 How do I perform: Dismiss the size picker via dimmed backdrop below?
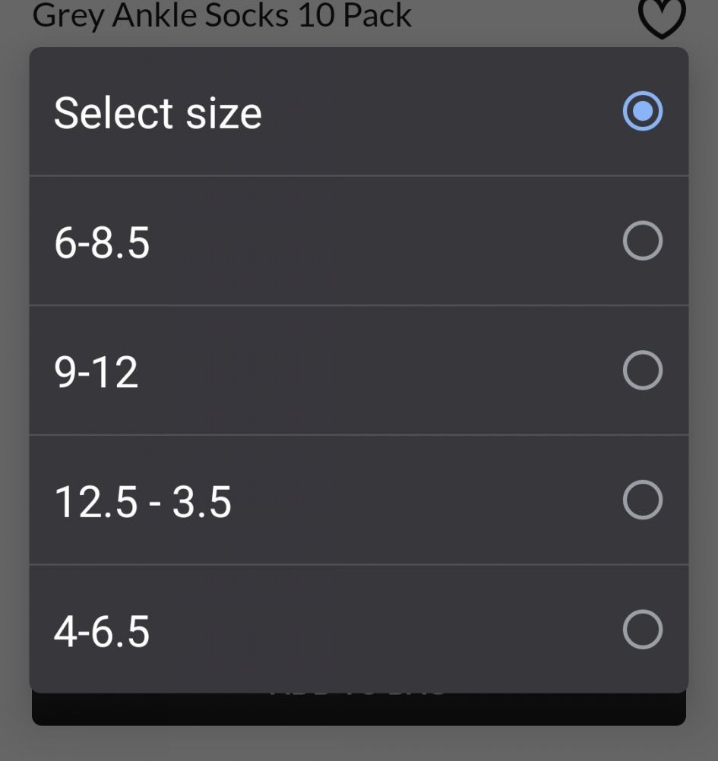[359, 743]
